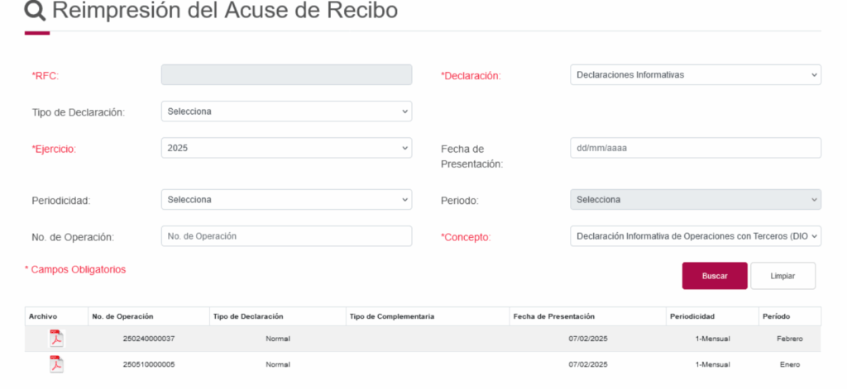Focus the RFC text field
This screenshot has height=389, width=847.
point(286,75)
